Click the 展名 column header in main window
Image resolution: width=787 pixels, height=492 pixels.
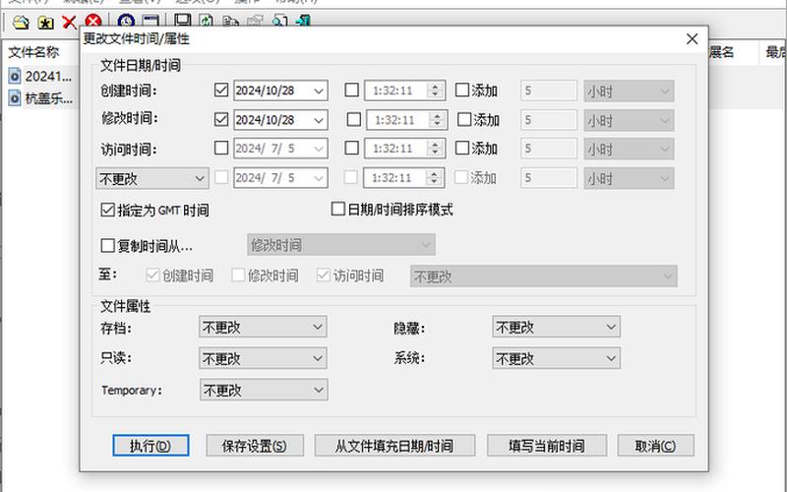click(721, 52)
